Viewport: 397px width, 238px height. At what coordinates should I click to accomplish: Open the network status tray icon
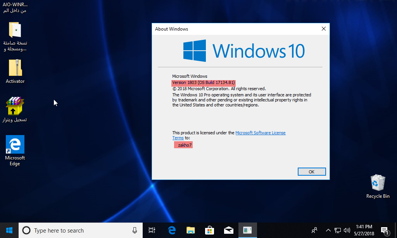[338, 230]
